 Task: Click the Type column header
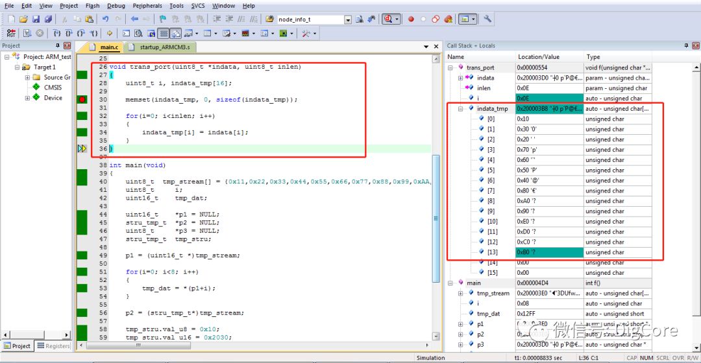tap(617, 56)
